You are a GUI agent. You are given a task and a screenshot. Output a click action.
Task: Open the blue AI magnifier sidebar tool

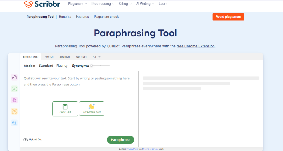(x=14, y=123)
